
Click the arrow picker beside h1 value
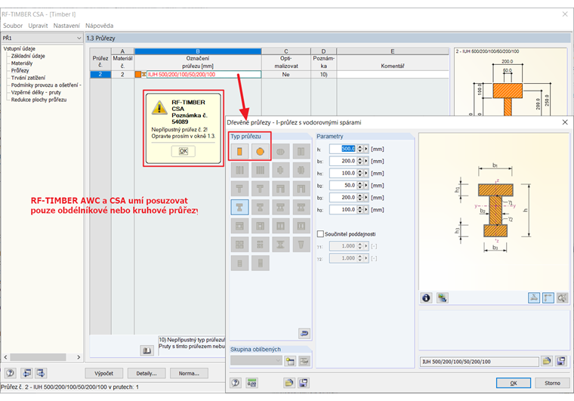pyautogui.click(x=366, y=173)
